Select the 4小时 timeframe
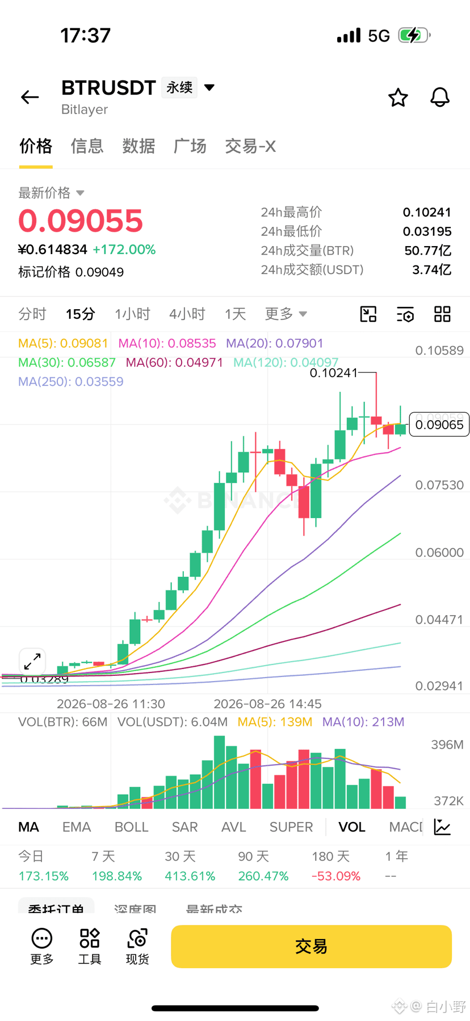Screen dimensions: 470x1021 [187, 314]
